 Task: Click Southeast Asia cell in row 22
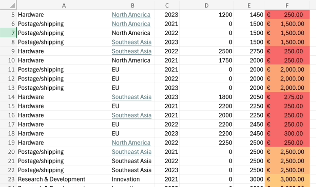point(132,170)
